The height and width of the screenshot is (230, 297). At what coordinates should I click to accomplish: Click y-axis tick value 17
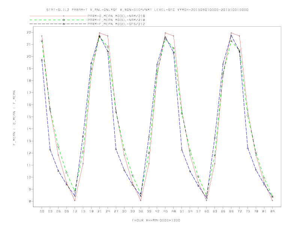[x=28, y=92]
